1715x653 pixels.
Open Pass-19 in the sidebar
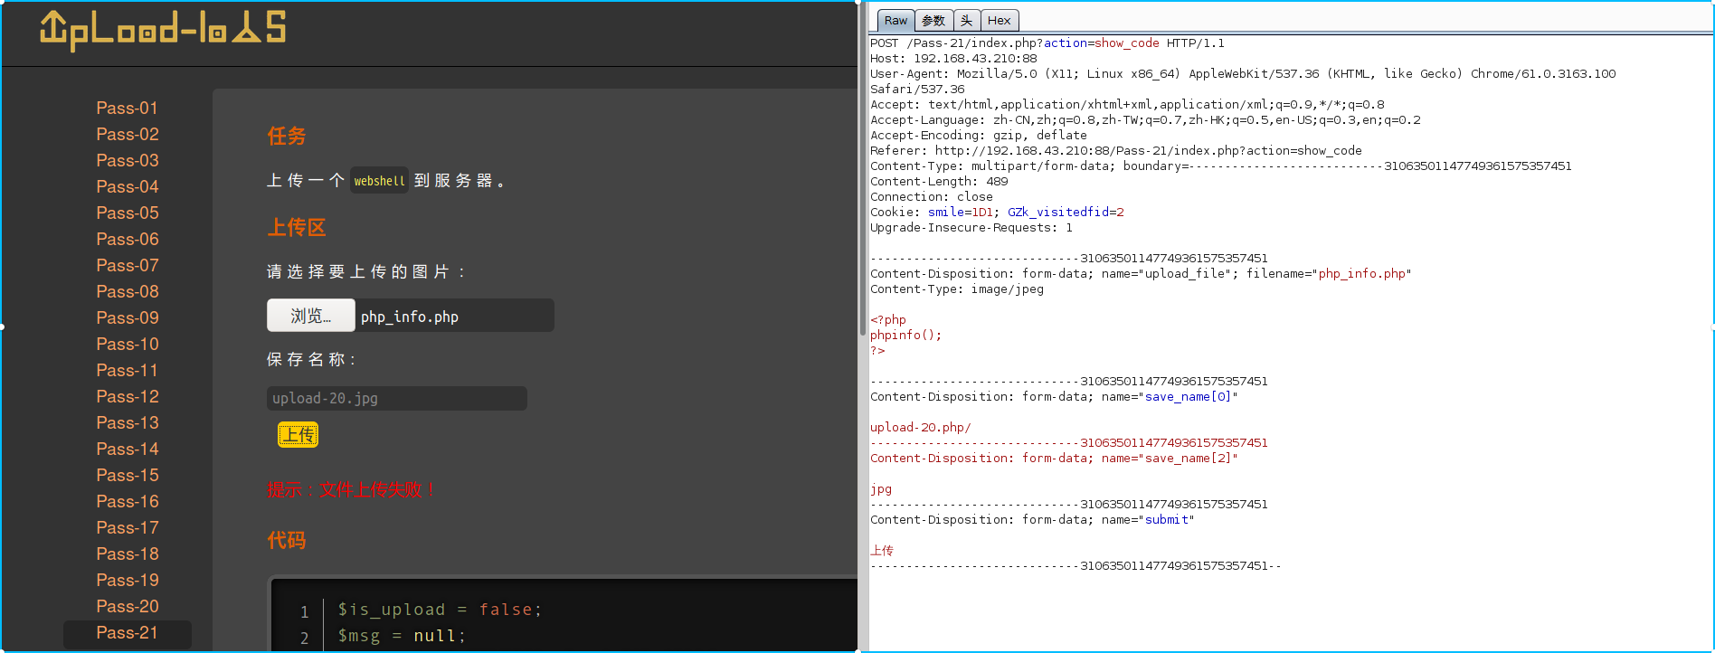[128, 580]
